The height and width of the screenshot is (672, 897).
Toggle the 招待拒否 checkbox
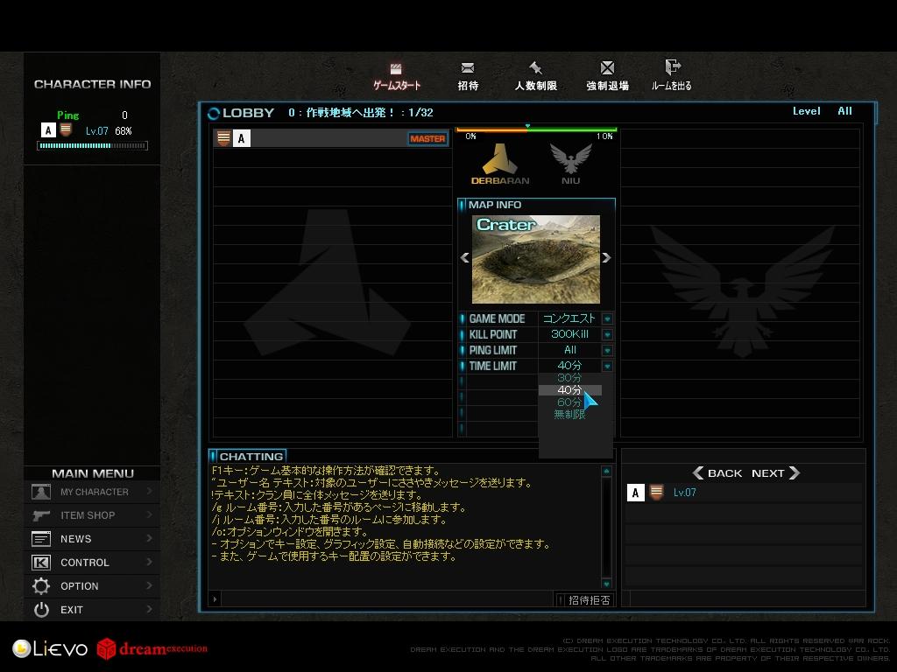[562, 600]
